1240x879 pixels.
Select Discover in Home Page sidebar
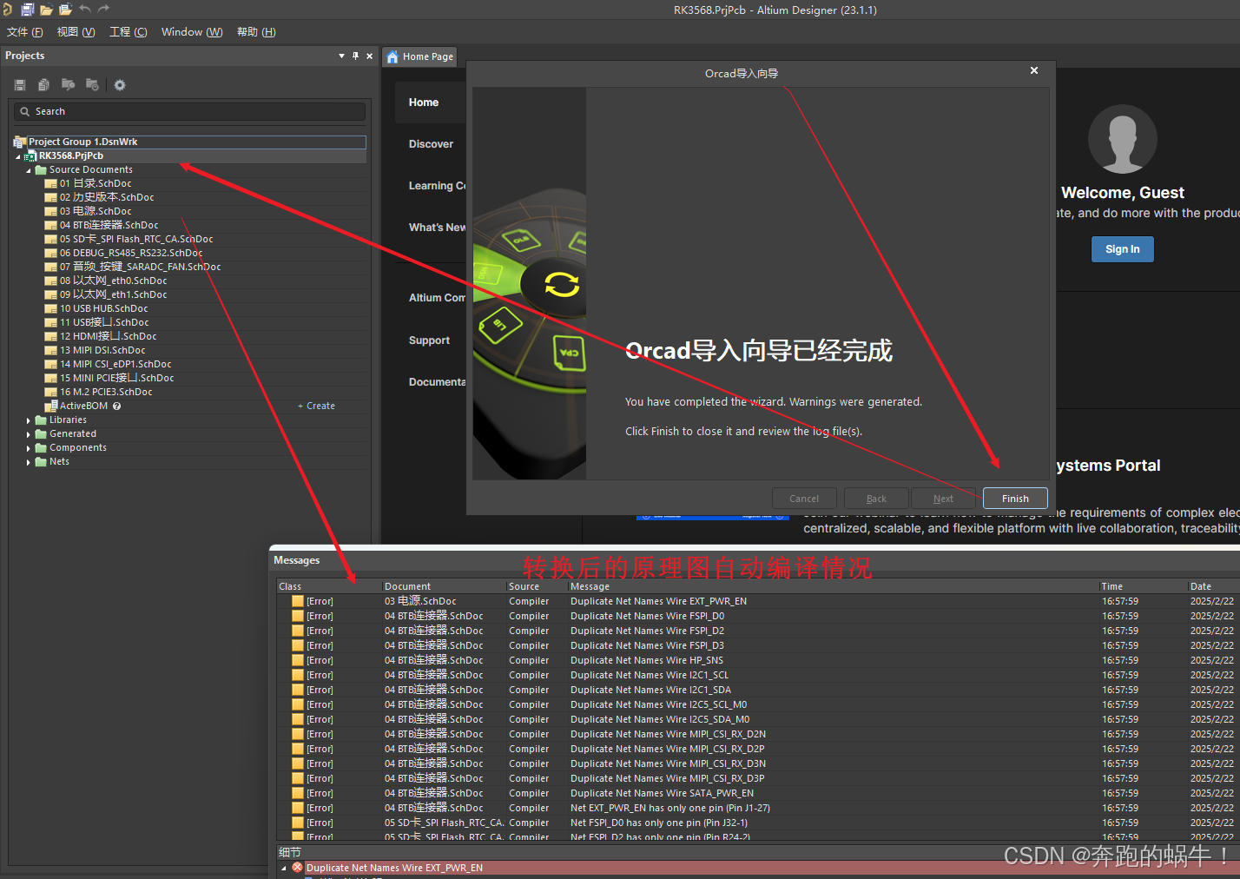(431, 144)
